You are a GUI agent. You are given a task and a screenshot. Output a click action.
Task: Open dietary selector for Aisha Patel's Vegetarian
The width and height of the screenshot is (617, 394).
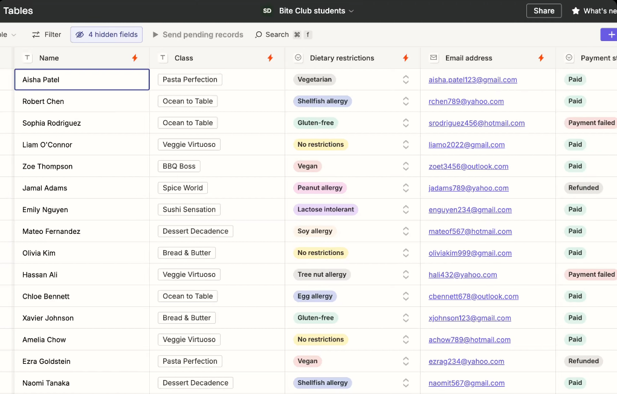click(x=405, y=80)
